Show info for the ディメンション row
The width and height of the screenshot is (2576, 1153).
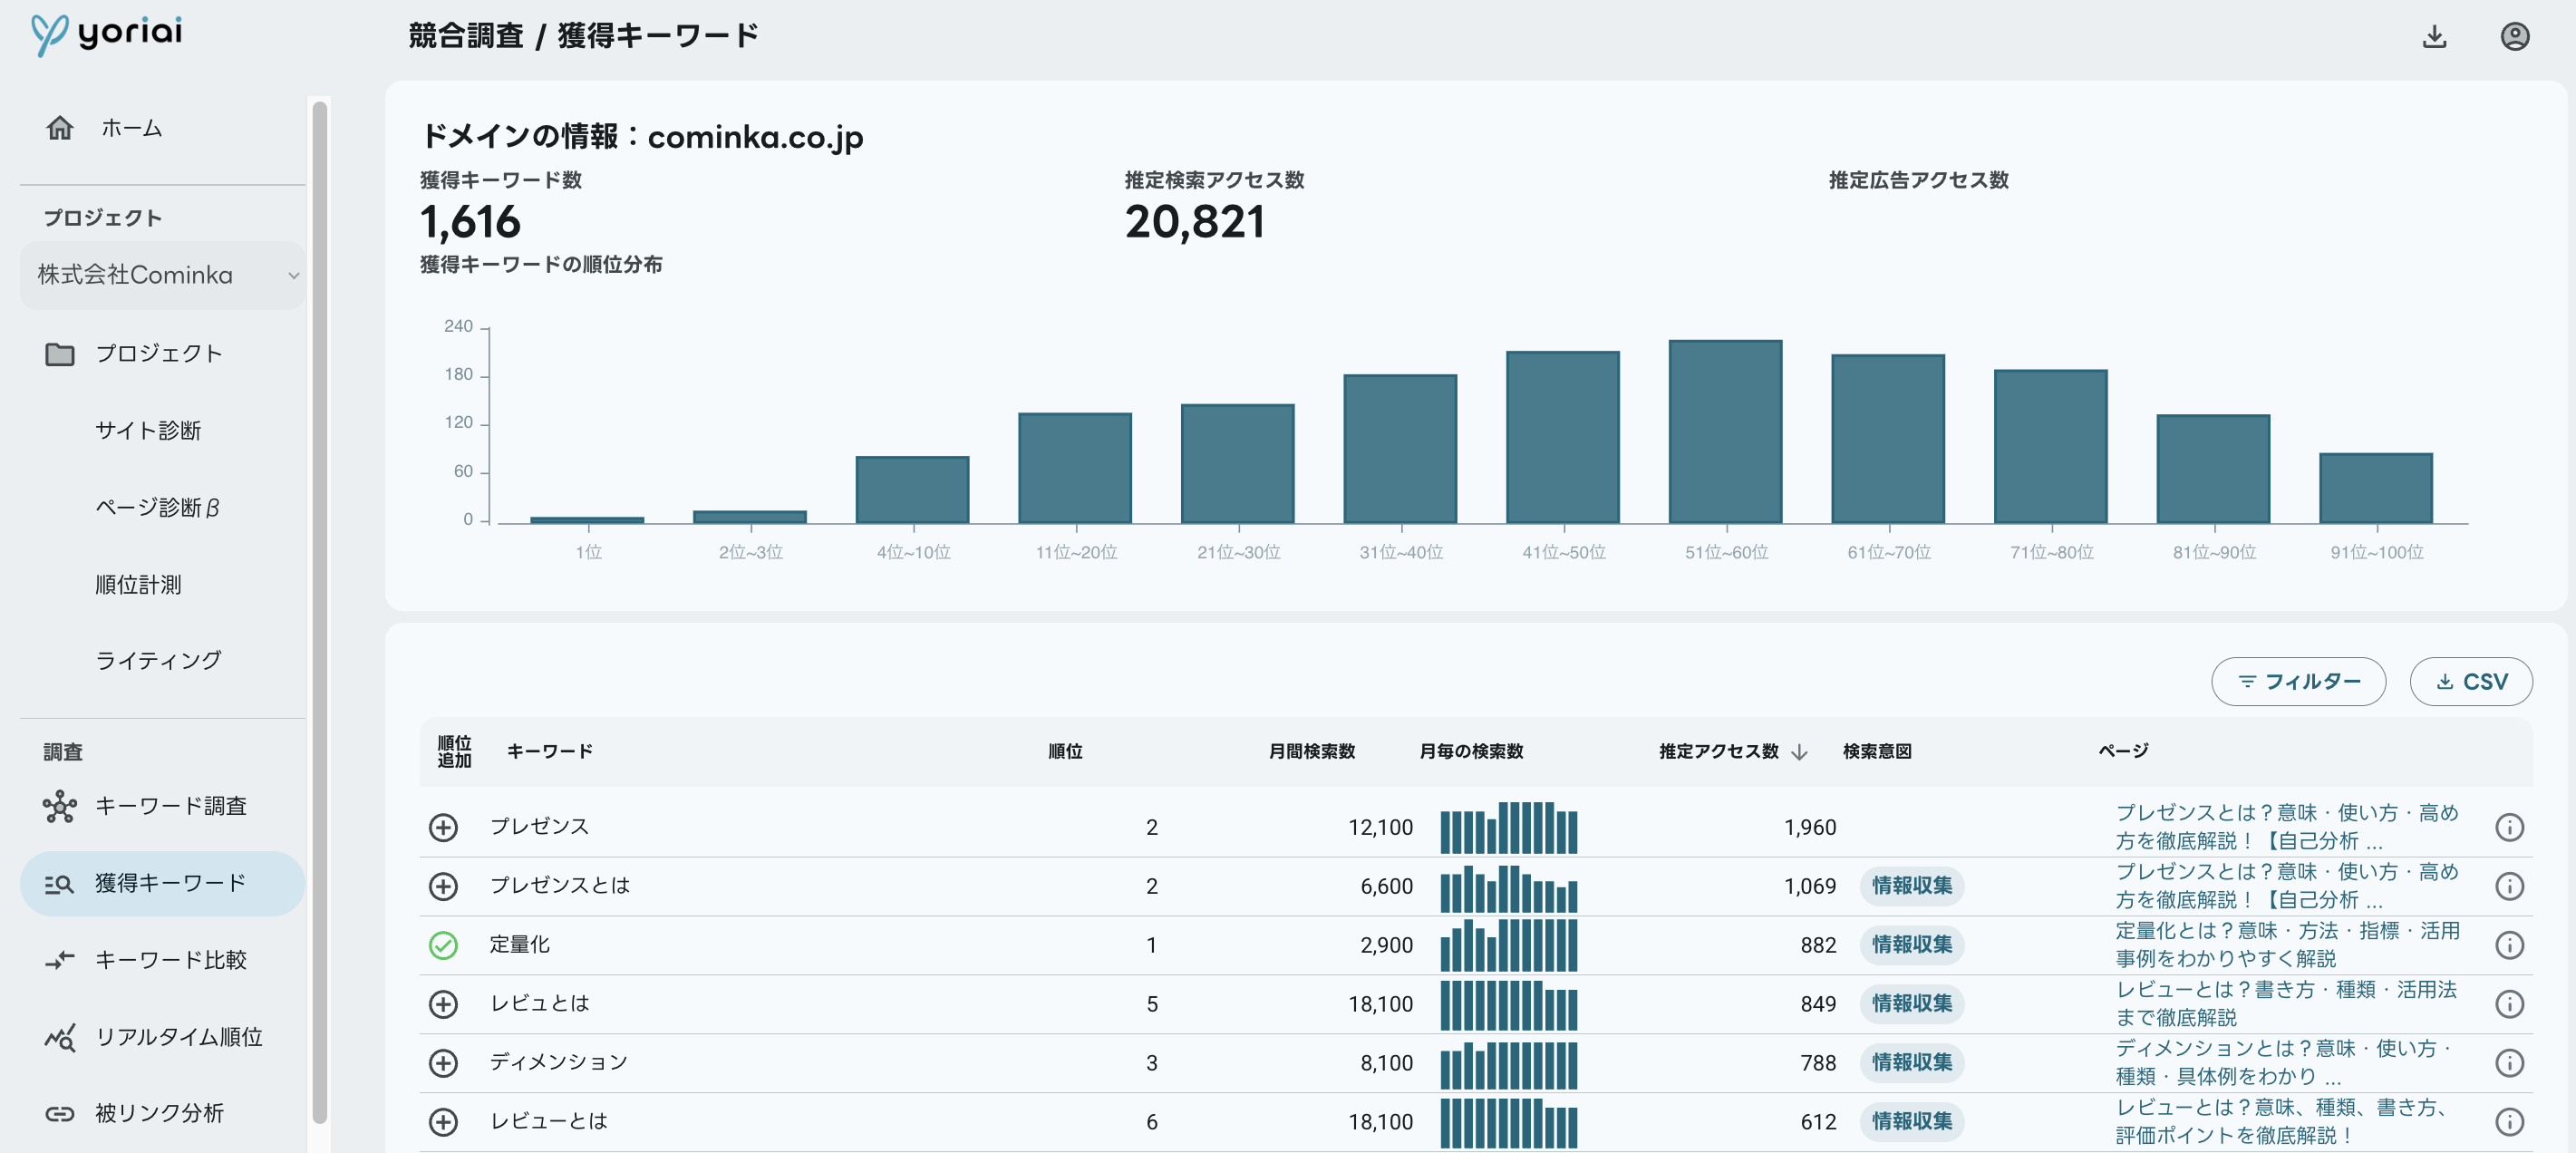click(x=2509, y=1063)
